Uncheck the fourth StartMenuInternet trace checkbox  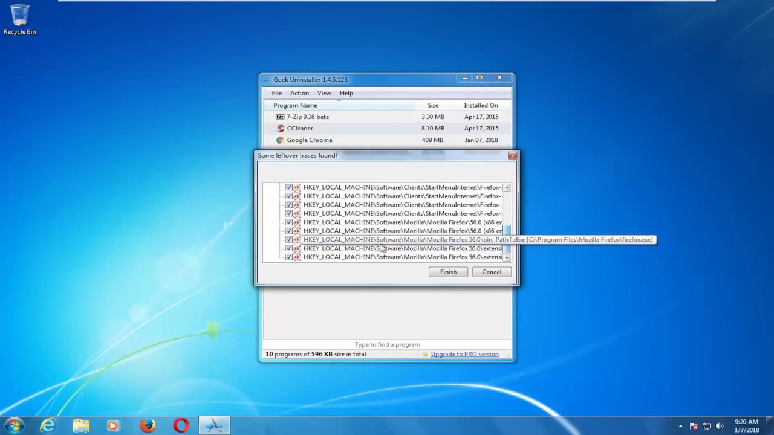coord(288,213)
